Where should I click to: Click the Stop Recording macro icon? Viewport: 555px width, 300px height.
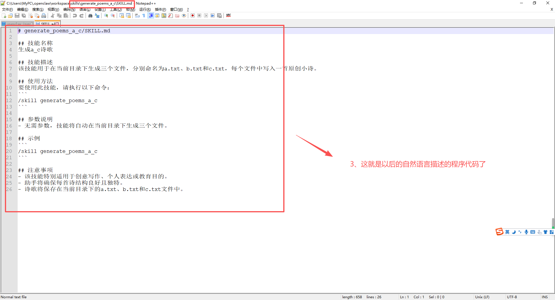pos(199,16)
